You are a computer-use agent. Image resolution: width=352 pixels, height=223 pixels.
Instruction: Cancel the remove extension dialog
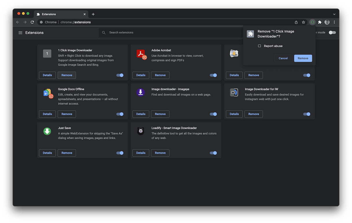283,58
